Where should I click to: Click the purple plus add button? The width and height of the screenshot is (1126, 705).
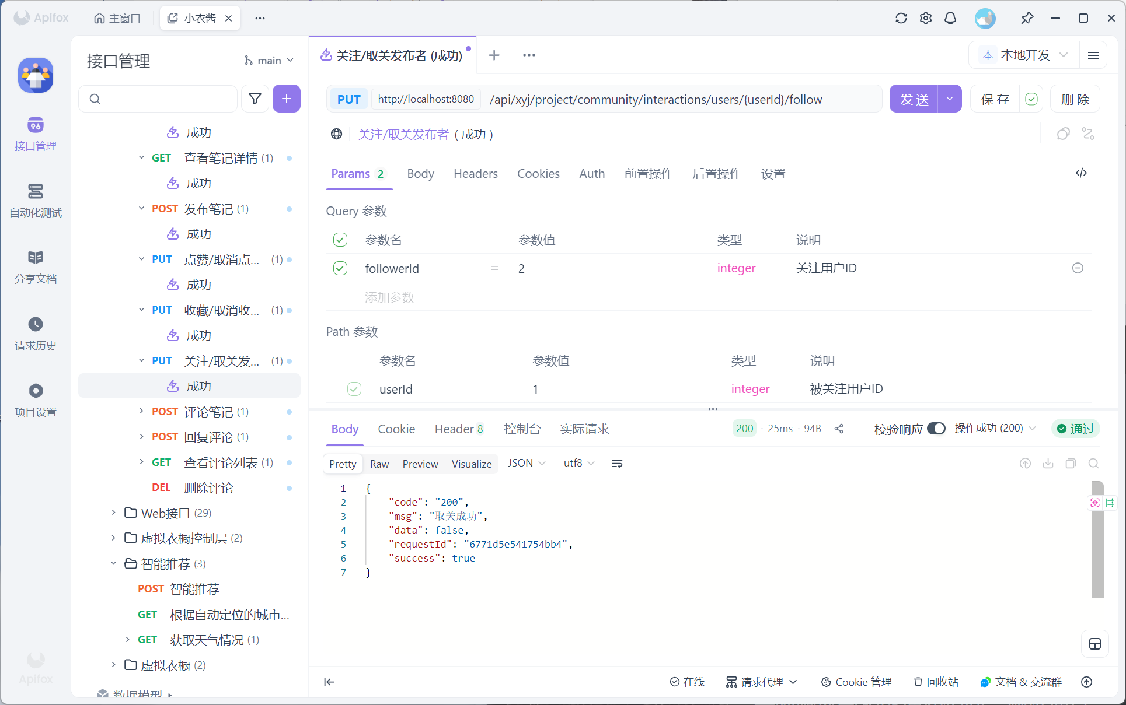pyautogui.click(x=286, y=99)
